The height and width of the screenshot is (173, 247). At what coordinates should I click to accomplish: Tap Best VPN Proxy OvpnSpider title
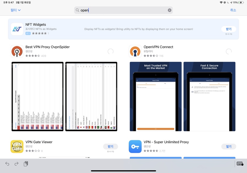pyautogui.click(x=47, y=47)
